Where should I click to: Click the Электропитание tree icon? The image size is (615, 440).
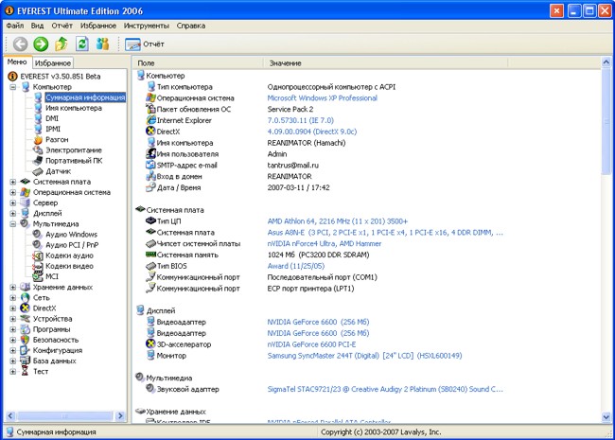38,150
